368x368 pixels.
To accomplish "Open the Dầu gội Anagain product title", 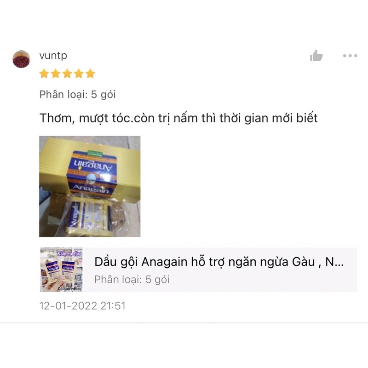I will pos(219,262).
